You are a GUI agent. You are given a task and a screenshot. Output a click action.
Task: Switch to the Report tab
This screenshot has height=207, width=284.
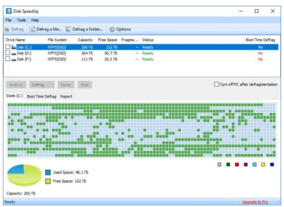(66, 96)
